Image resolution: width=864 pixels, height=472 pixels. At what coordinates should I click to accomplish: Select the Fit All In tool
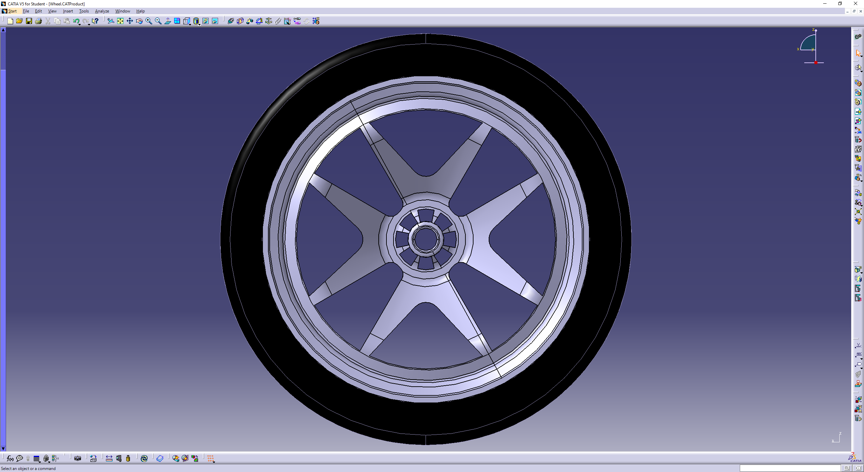[120, 21]
